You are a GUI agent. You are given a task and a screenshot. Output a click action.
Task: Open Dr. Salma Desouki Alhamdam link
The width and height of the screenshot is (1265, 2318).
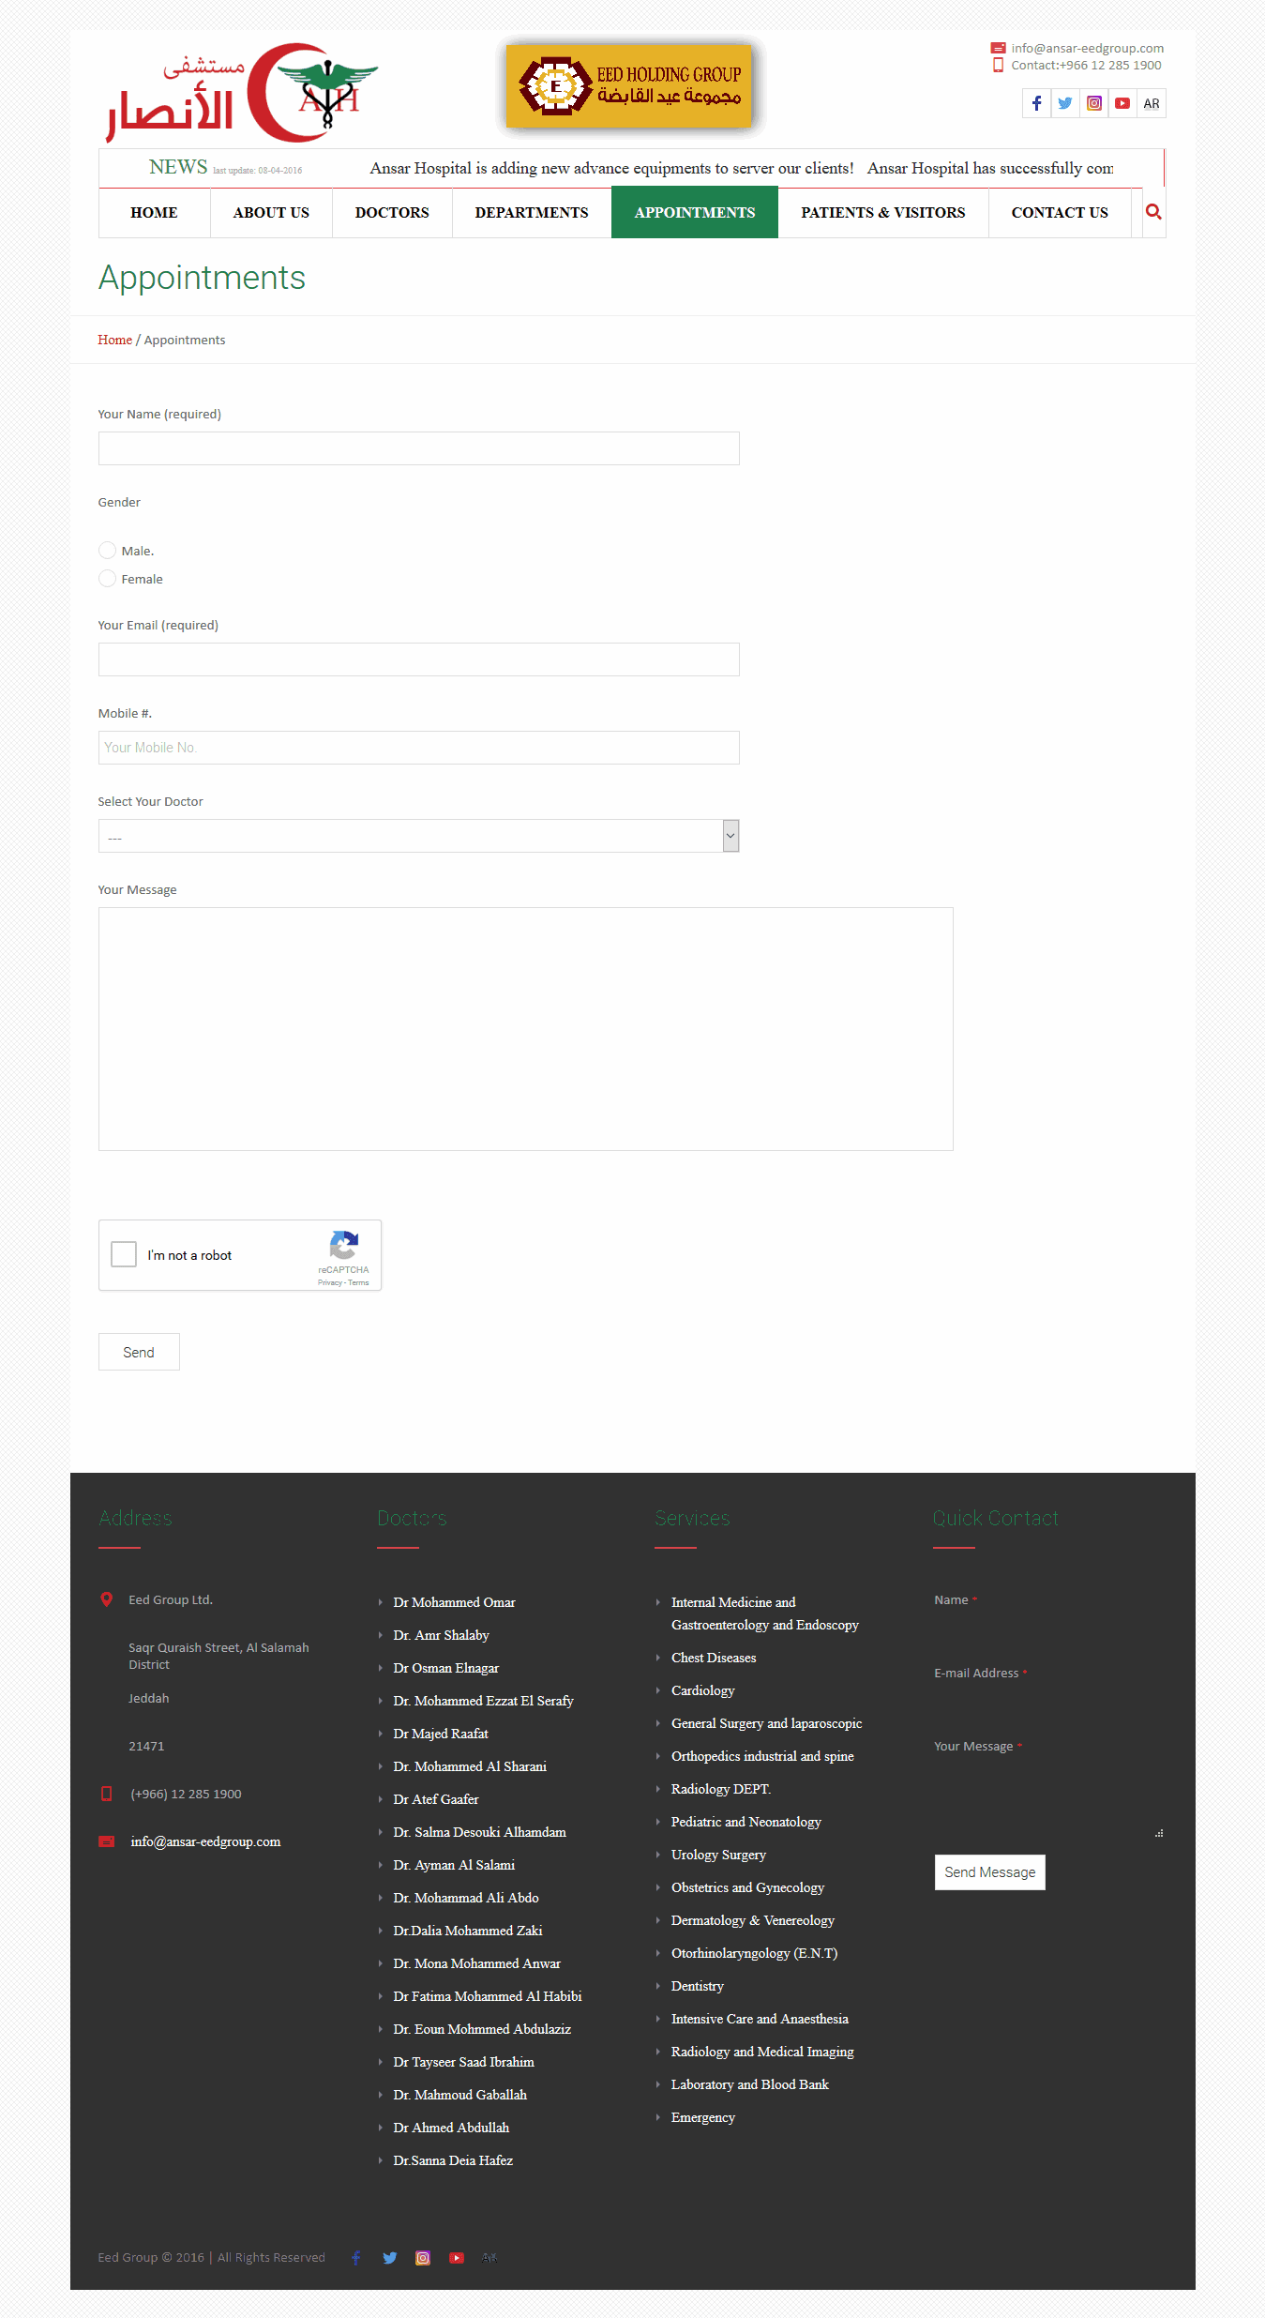click(x=479, y=1832)
